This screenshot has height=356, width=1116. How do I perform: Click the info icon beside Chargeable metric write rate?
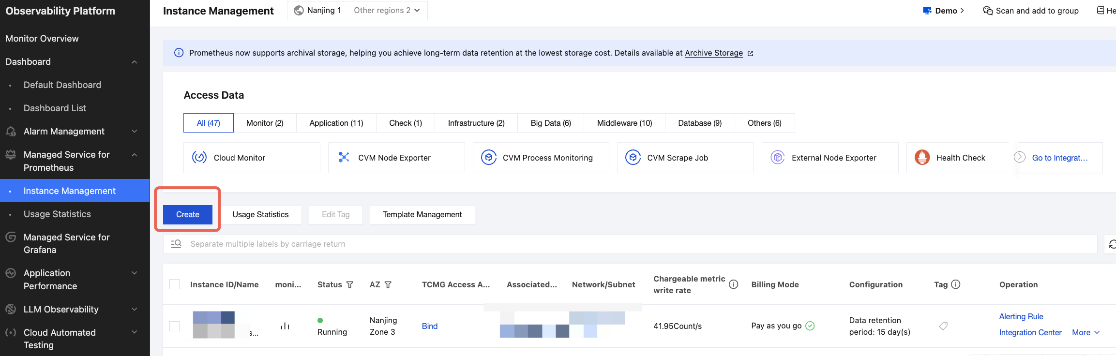coord(733,284)
